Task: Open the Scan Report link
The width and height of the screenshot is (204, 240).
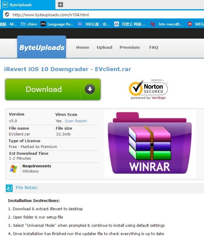Action: tap(76, 121)
